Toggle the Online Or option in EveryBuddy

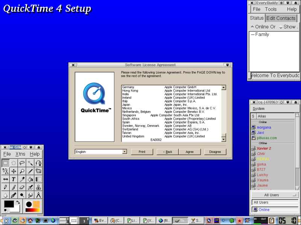coord(263,27)
